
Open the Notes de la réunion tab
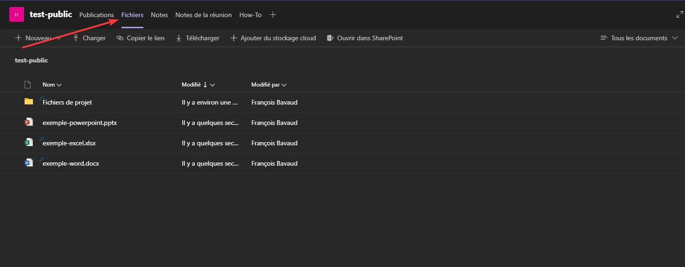(203, 15)
